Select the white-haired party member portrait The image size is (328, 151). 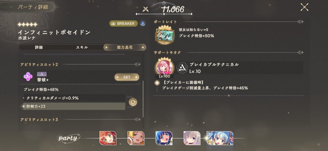pyautogui.click(x=192, y=138)
